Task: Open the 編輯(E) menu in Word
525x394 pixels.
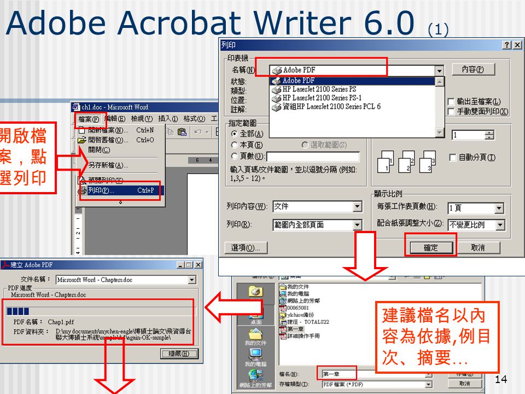Action: tap(115, 119)
